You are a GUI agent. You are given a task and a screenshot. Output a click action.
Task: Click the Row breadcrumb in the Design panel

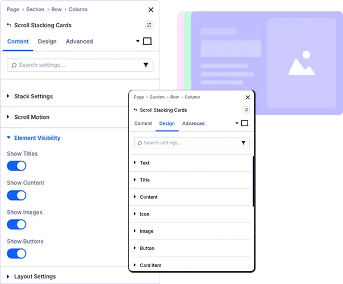tap(174, 97)
